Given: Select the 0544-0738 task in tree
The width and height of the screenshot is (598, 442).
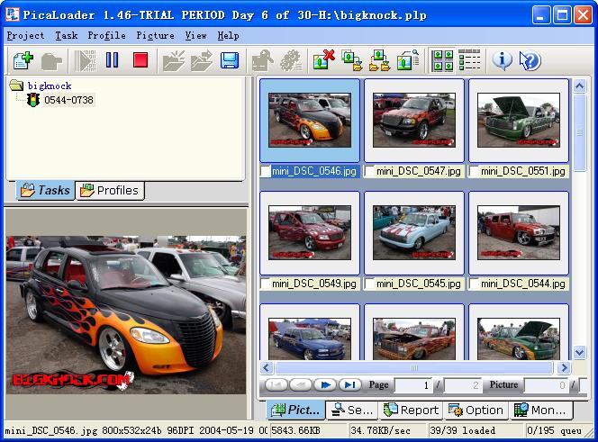Looking at the screenshot, I should click(x=68, y=100).
